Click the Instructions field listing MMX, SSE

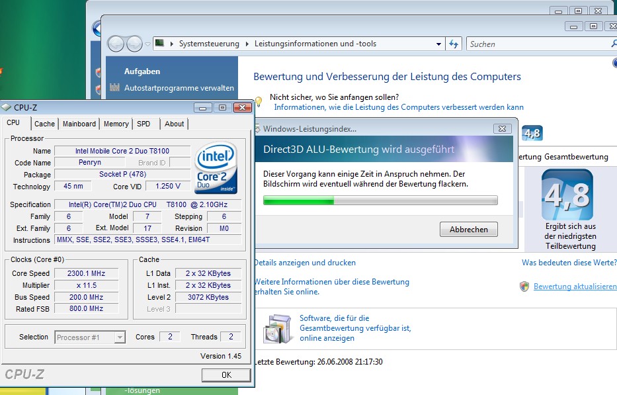pyautogui.click(x=148, y=240)
